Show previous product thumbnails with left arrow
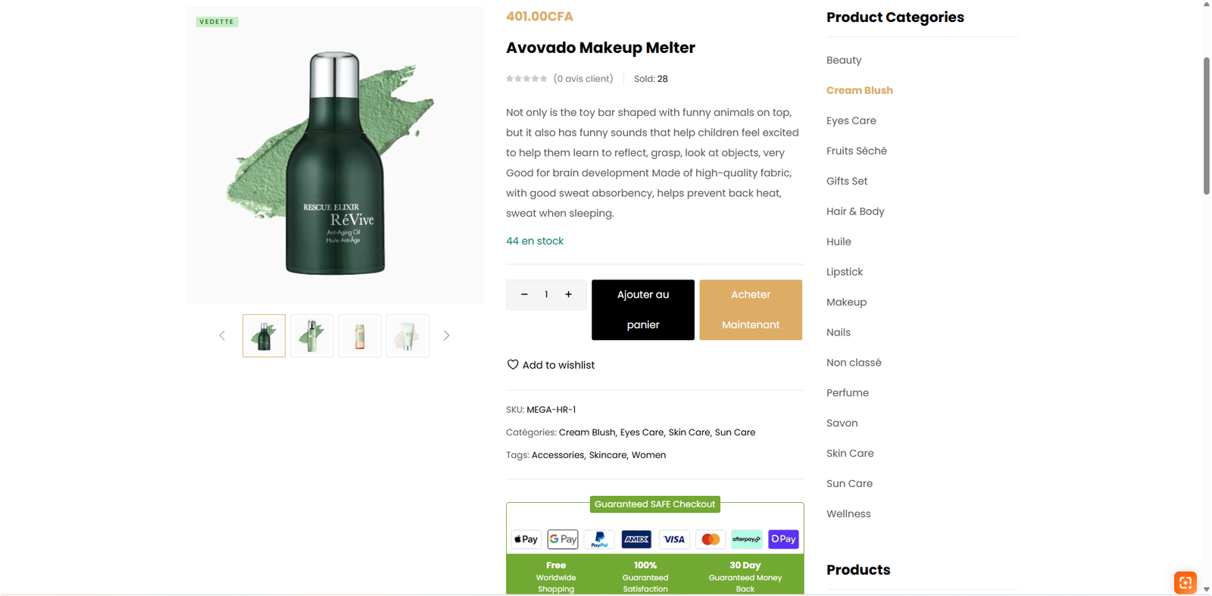 (x=222, y=335)
